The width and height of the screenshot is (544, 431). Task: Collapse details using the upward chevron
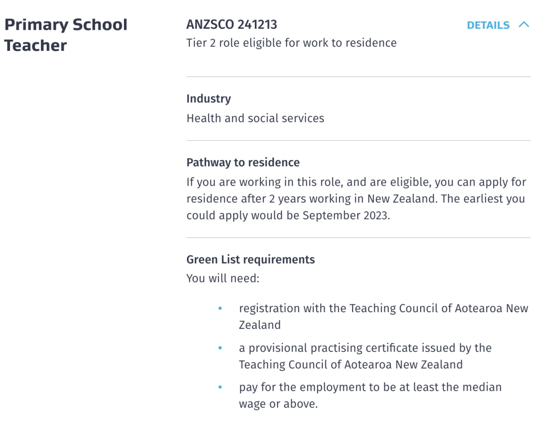pos(524,25)
